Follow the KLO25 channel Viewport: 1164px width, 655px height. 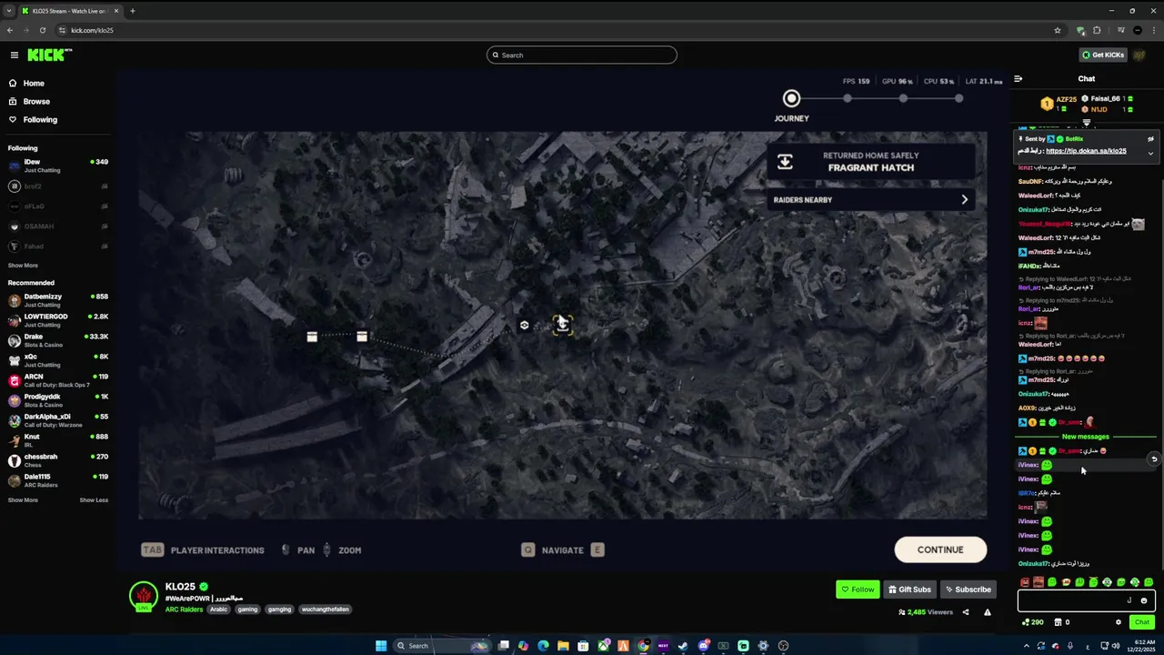pyautogui.click(x=858, y=589)
